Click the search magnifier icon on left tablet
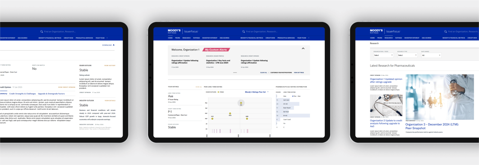479x165 pixels. (x=42, y=32)
